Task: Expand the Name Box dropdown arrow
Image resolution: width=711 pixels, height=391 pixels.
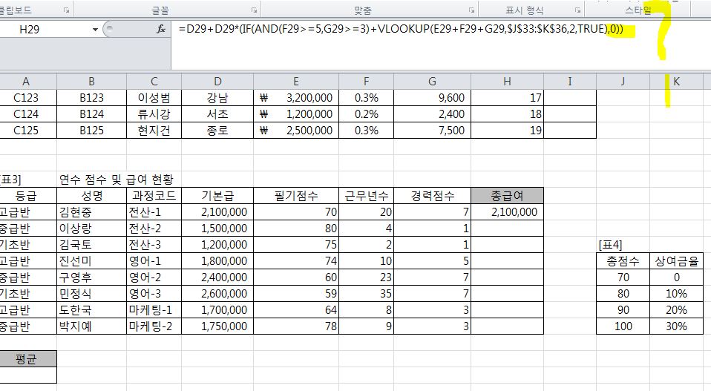Action: 95,29
